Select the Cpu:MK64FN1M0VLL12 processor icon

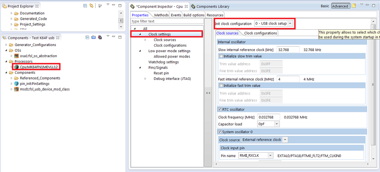click(x=16, y=67)
